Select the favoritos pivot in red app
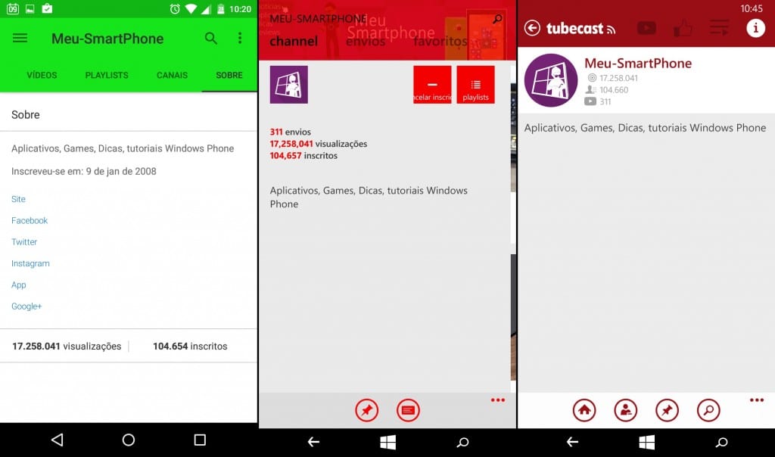The width and height of the screenshot is (775, 457). coord(440,41)
